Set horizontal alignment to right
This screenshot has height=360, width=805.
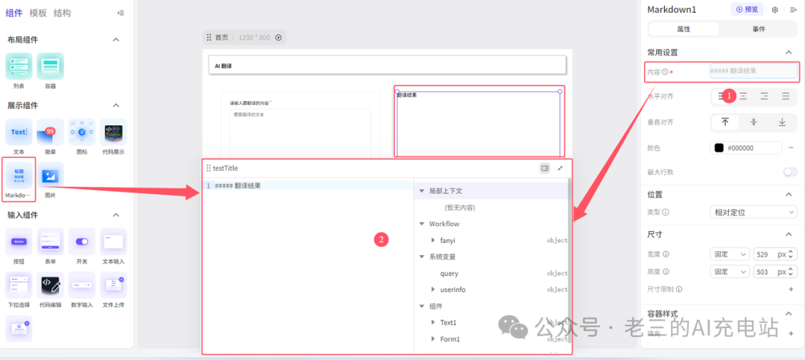pyautogui.click(x=765, y=96)
